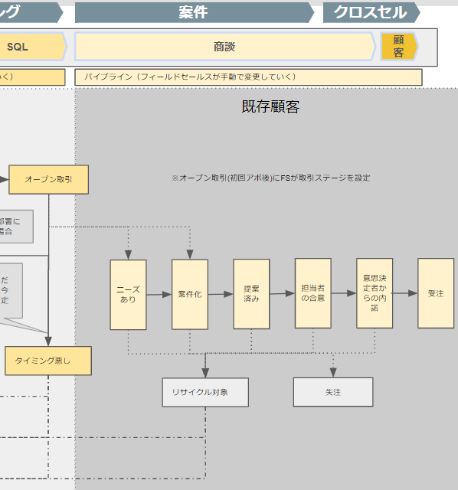Select the 顧客 orange arrow shape

click(x=399, y=47)
